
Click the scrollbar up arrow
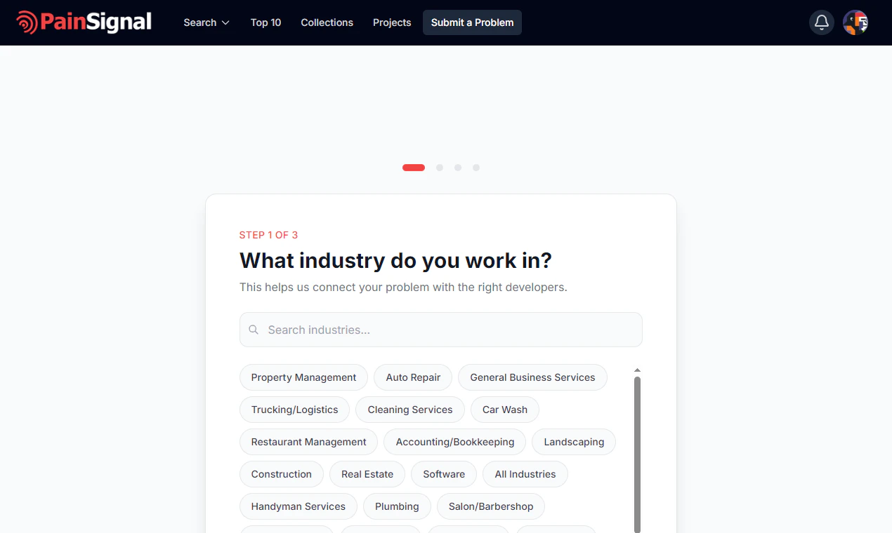pos(637,370)
